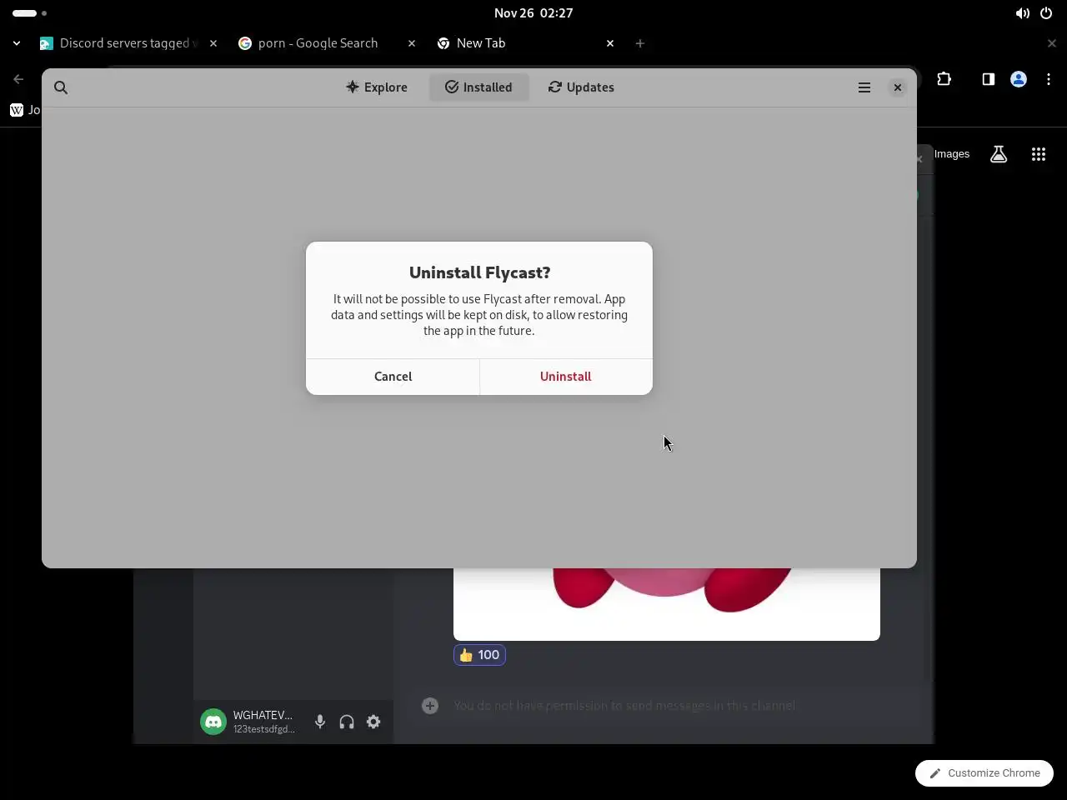Screen dimensions: 1067x800
Task: Open the system power menu
Action: pyautogui.click(x=1046, y=13)
